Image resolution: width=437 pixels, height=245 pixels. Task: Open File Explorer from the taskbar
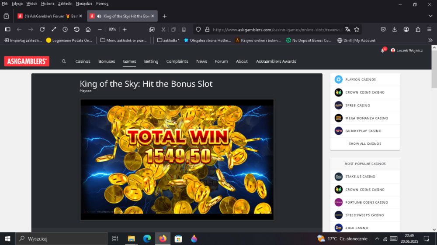click(x=131, y=238)
